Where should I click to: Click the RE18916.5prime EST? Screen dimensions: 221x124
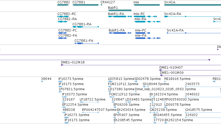click(x=165, y=81)
